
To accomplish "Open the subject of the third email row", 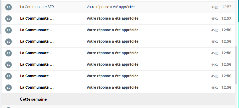I will click(x=112, y=30).
